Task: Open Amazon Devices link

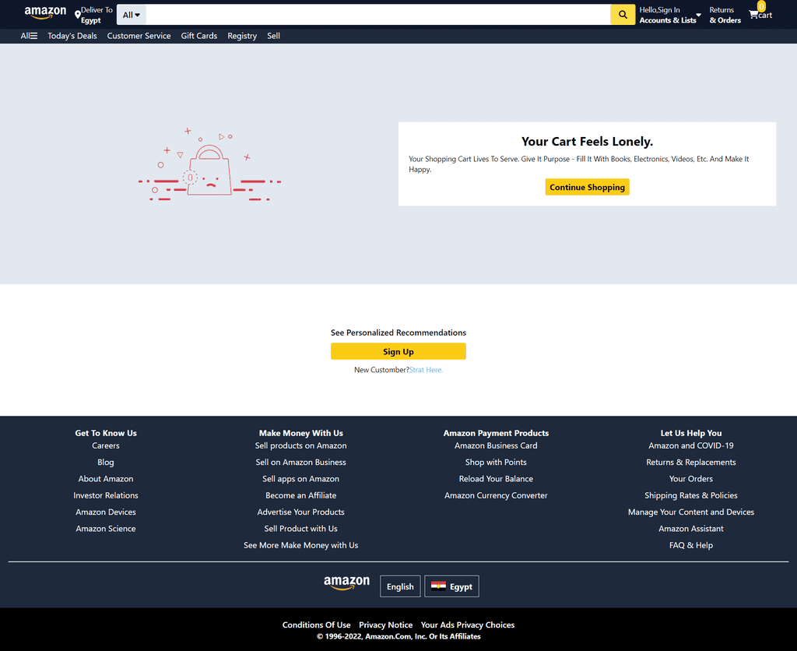Action: pyautogui.click(x=106, y=512)
